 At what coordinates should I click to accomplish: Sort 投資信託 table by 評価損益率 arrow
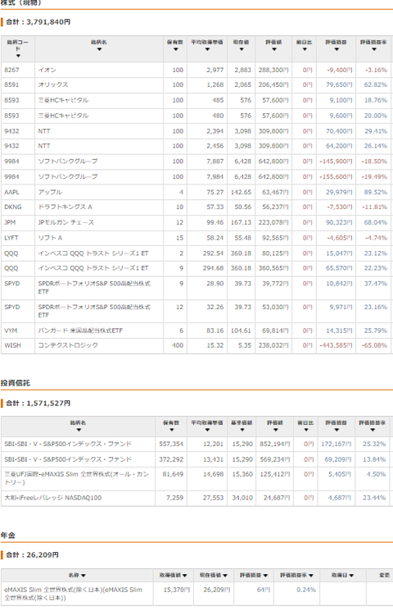click(x=373, y=430)
